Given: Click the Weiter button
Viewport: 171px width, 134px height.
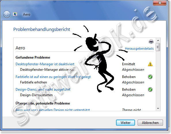Looking at the screenshot, I should pos(126,123).
